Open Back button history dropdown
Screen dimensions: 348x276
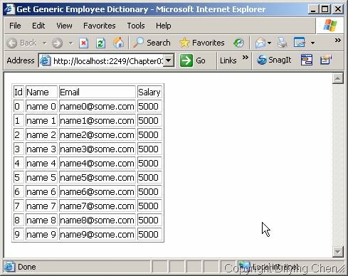[x=44, y=43]
